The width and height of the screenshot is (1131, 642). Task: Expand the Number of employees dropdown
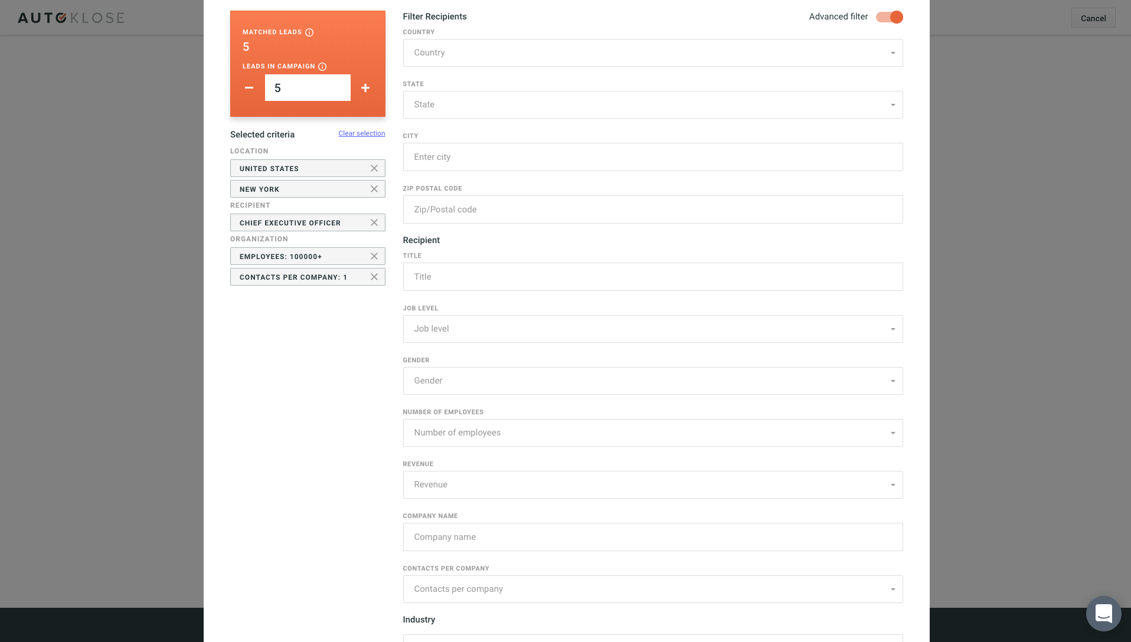pos(652,433)
